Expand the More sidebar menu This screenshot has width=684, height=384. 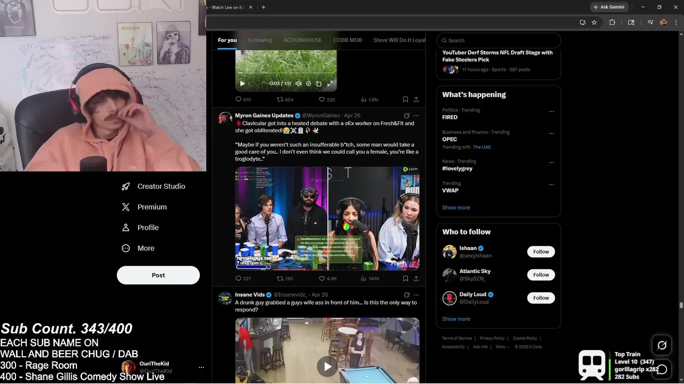(x=138, y=248)
